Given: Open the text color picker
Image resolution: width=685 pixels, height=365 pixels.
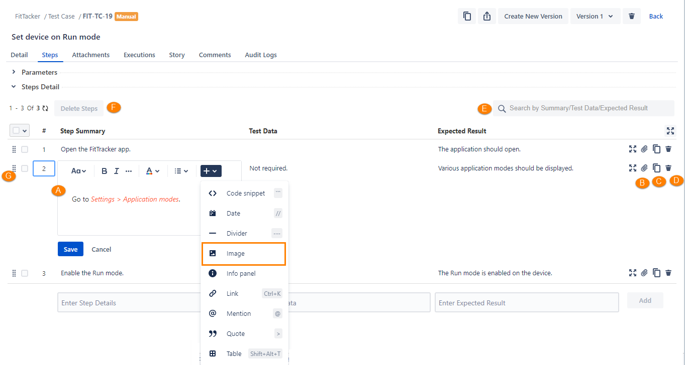Looking at the screenshot, I should click(x=153, y=171).
